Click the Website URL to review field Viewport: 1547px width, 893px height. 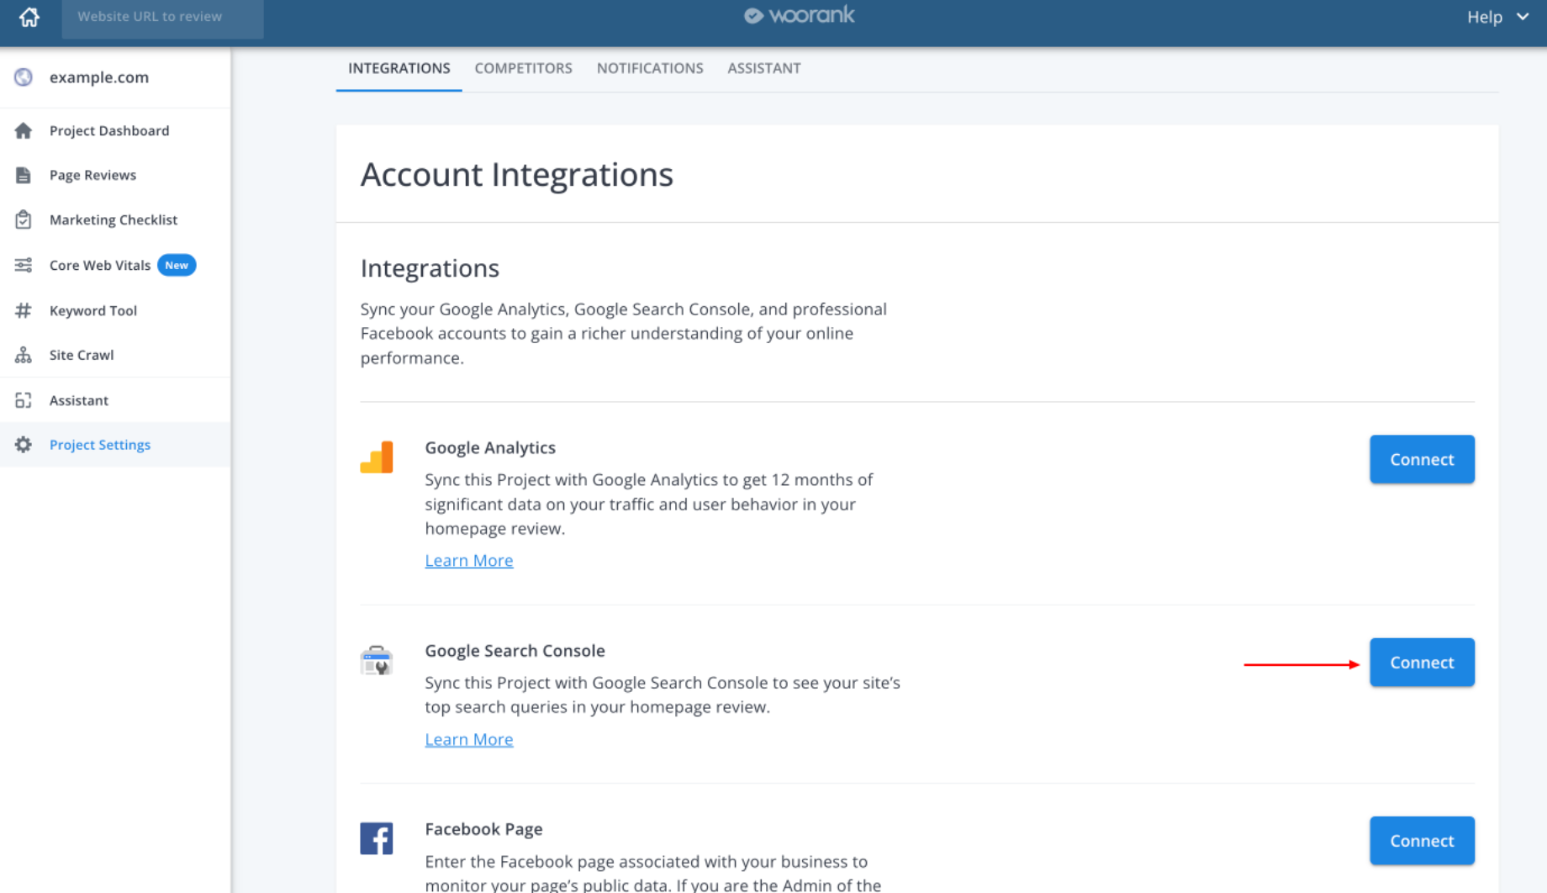[162, 17]
